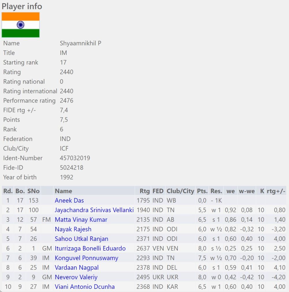Click the Pts. column header
The width and height of the screenshot is (289, 292).
click(202, 191)
